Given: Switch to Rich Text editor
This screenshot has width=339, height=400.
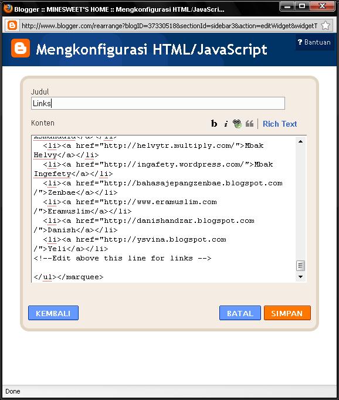Looking at the screenshot, I should [280, 124].
